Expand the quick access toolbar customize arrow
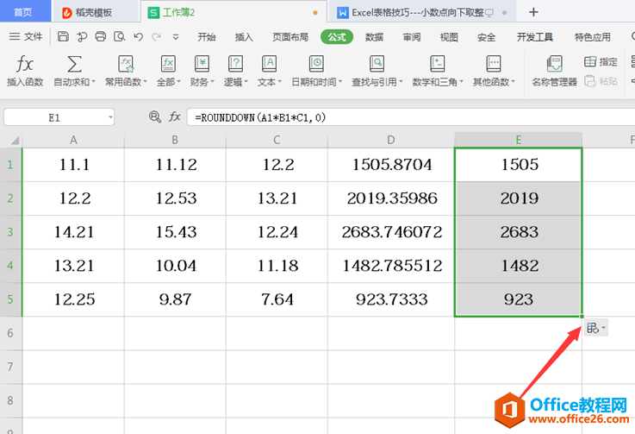This screenshot has width=635, height=434. [176, 37]
